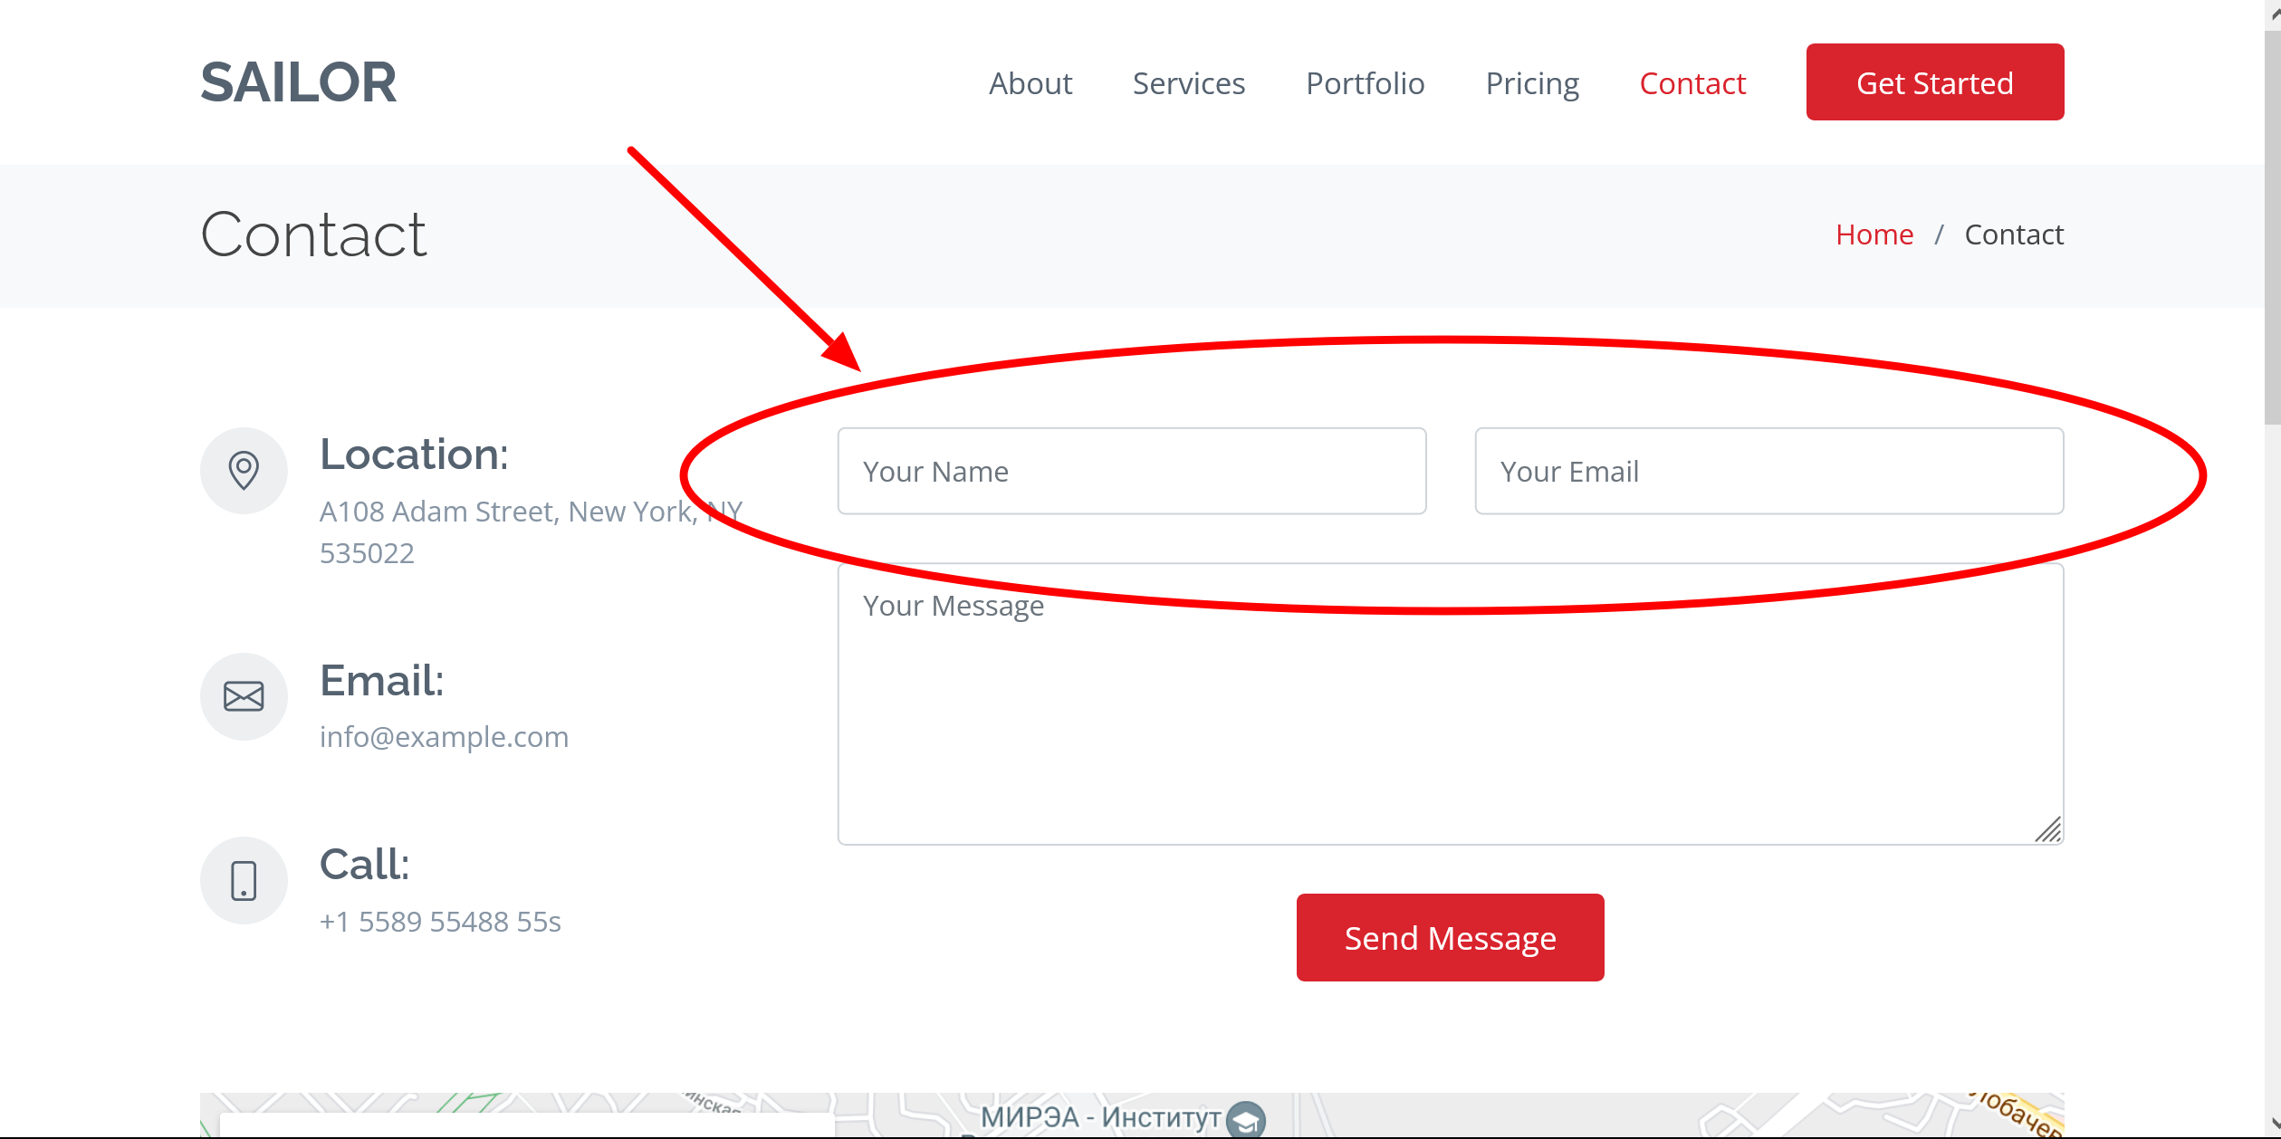Viewport: 2281px width, 1139px height.
Task: Click the Home breadcrumb link
Action: tap(1874, 234)
